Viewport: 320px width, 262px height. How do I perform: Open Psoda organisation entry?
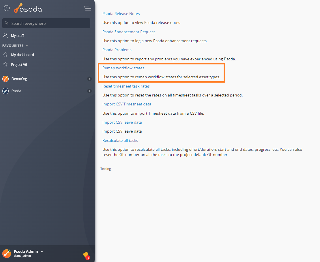(16, 91)
